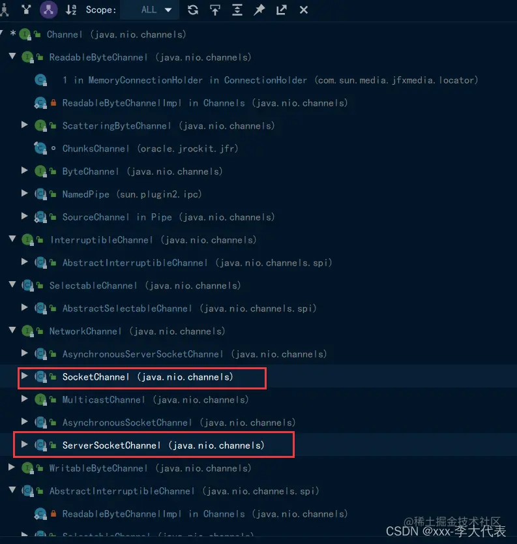This screenshot has height=544, width=517.
Task: Export hierarchy to text file icon
Action: (281, 10)
